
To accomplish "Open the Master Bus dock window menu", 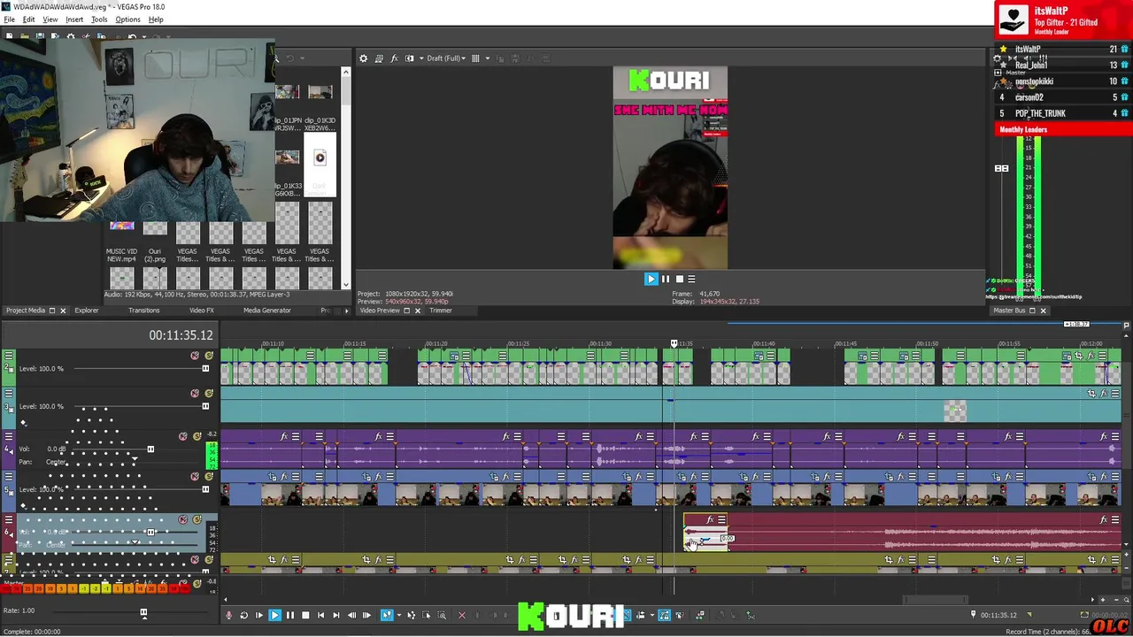I will 1031,311.
